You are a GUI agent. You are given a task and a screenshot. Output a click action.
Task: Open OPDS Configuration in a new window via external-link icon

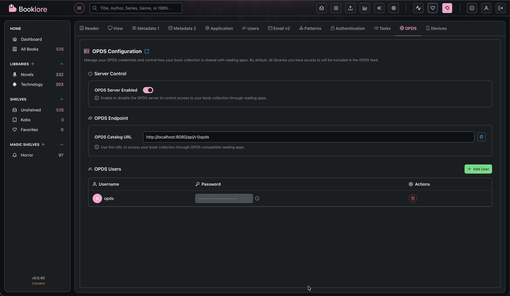tap(147, 51)
